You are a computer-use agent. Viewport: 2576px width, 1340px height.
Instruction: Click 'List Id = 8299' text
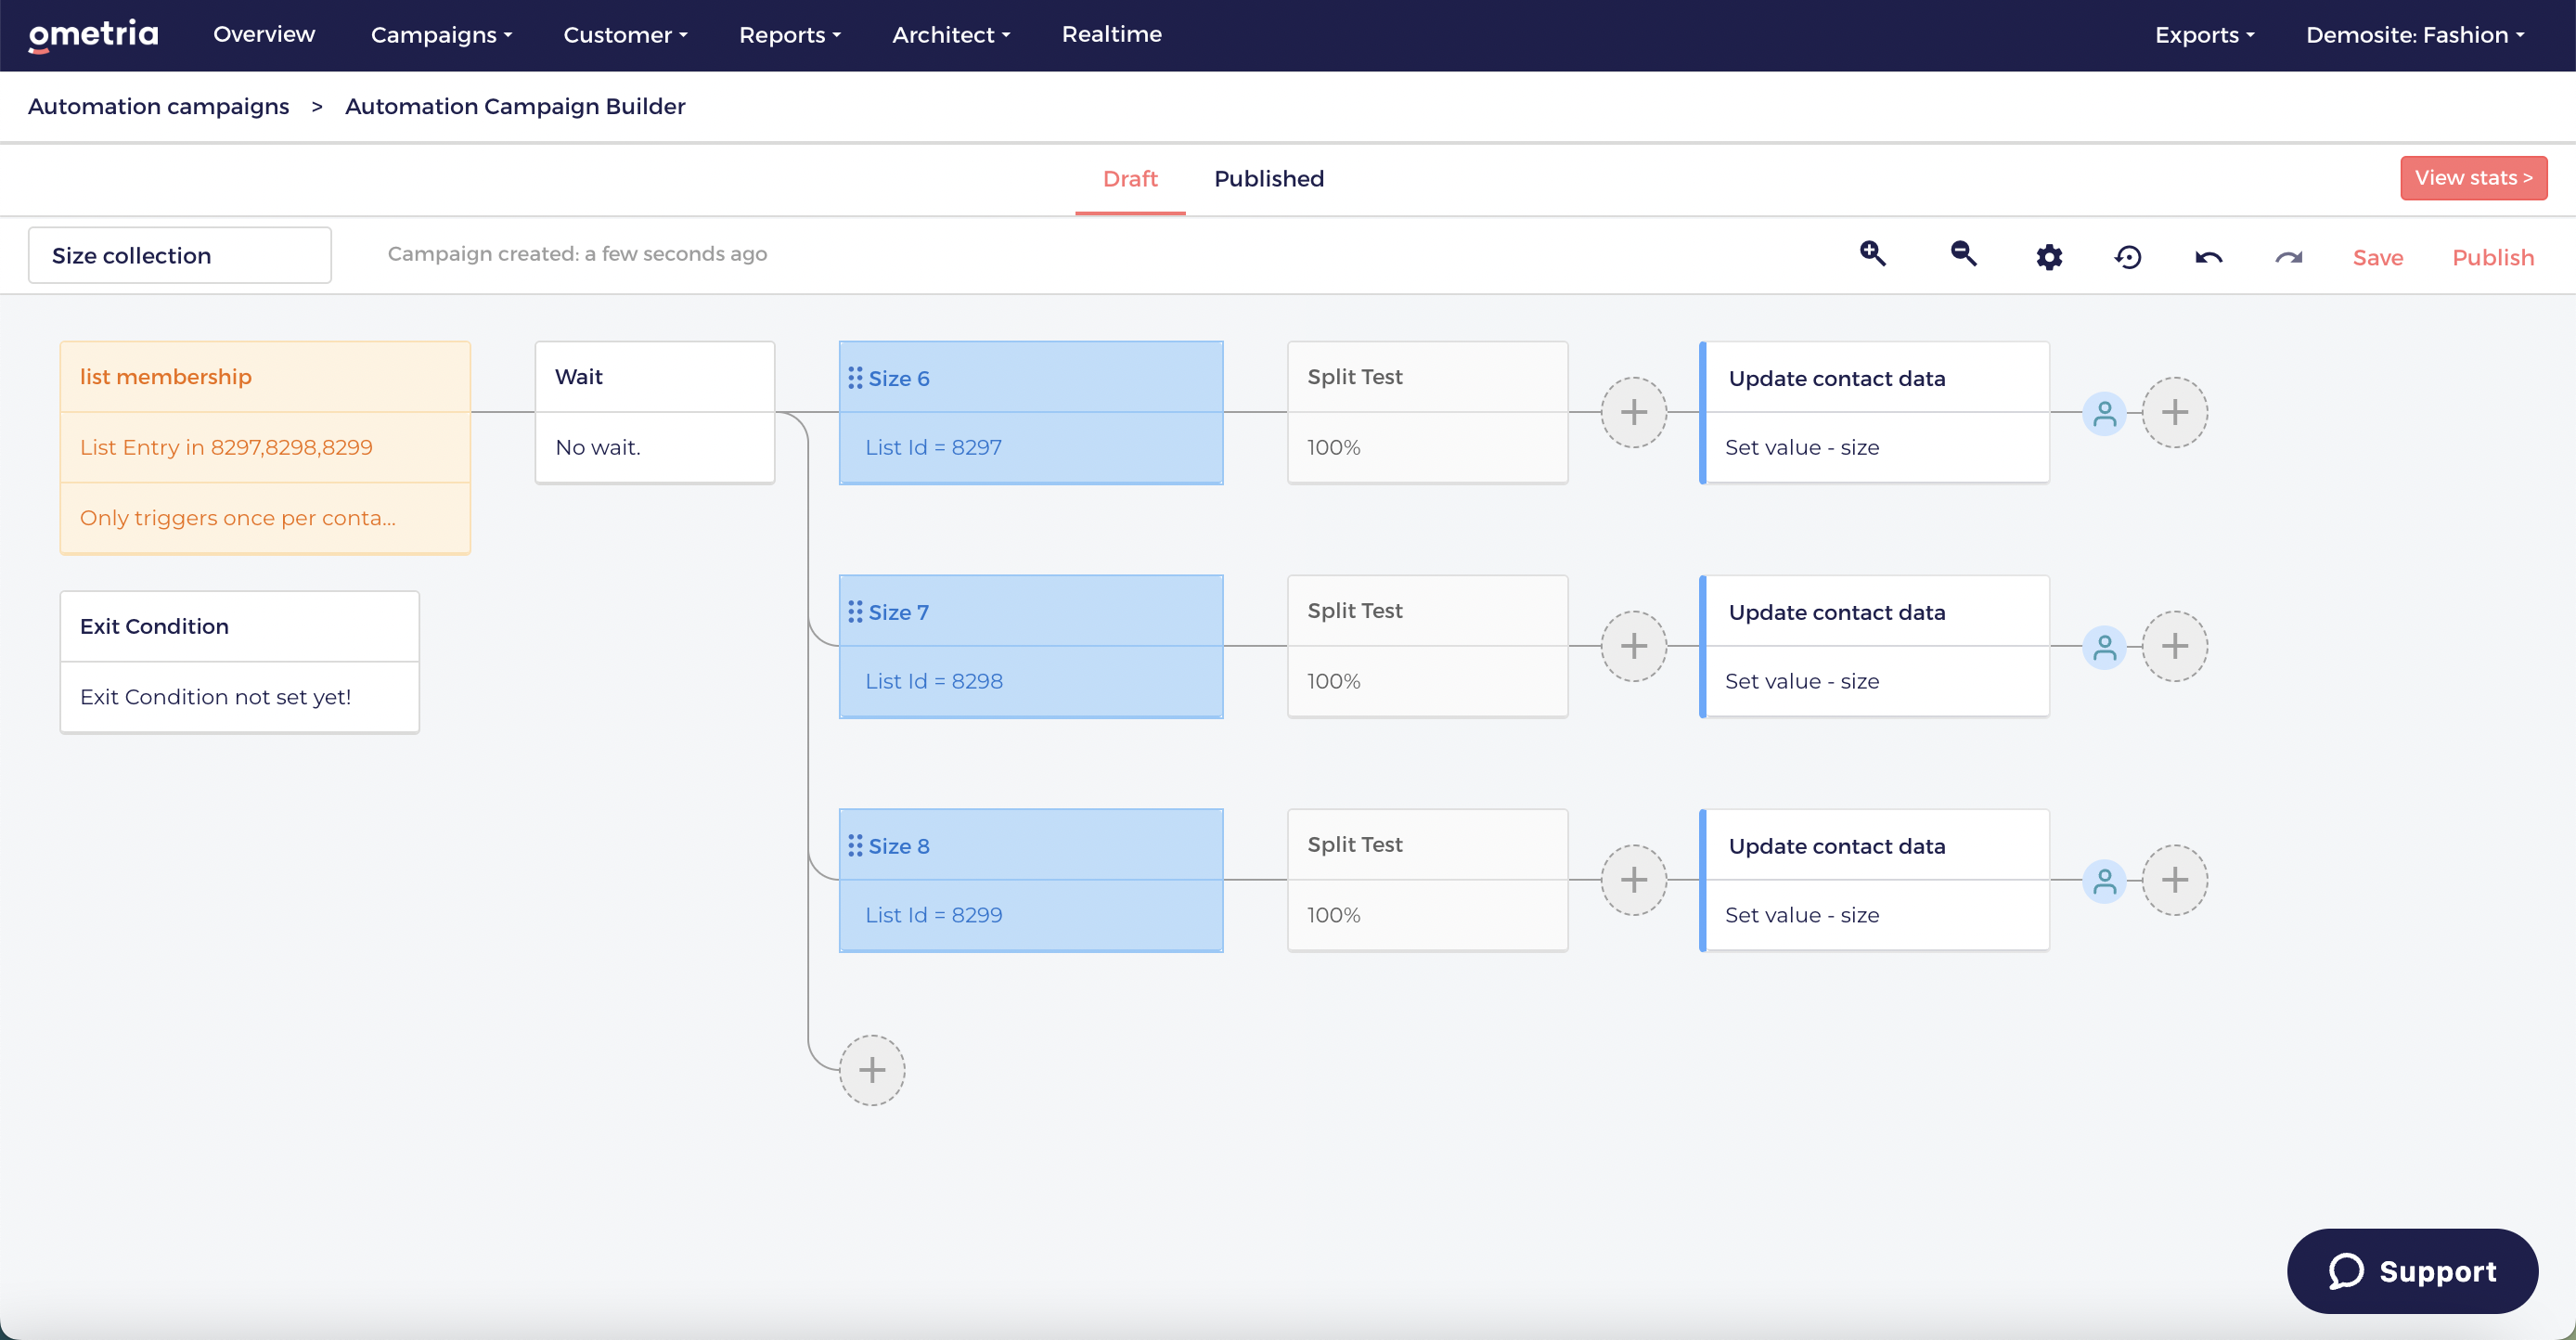point(934,915)
